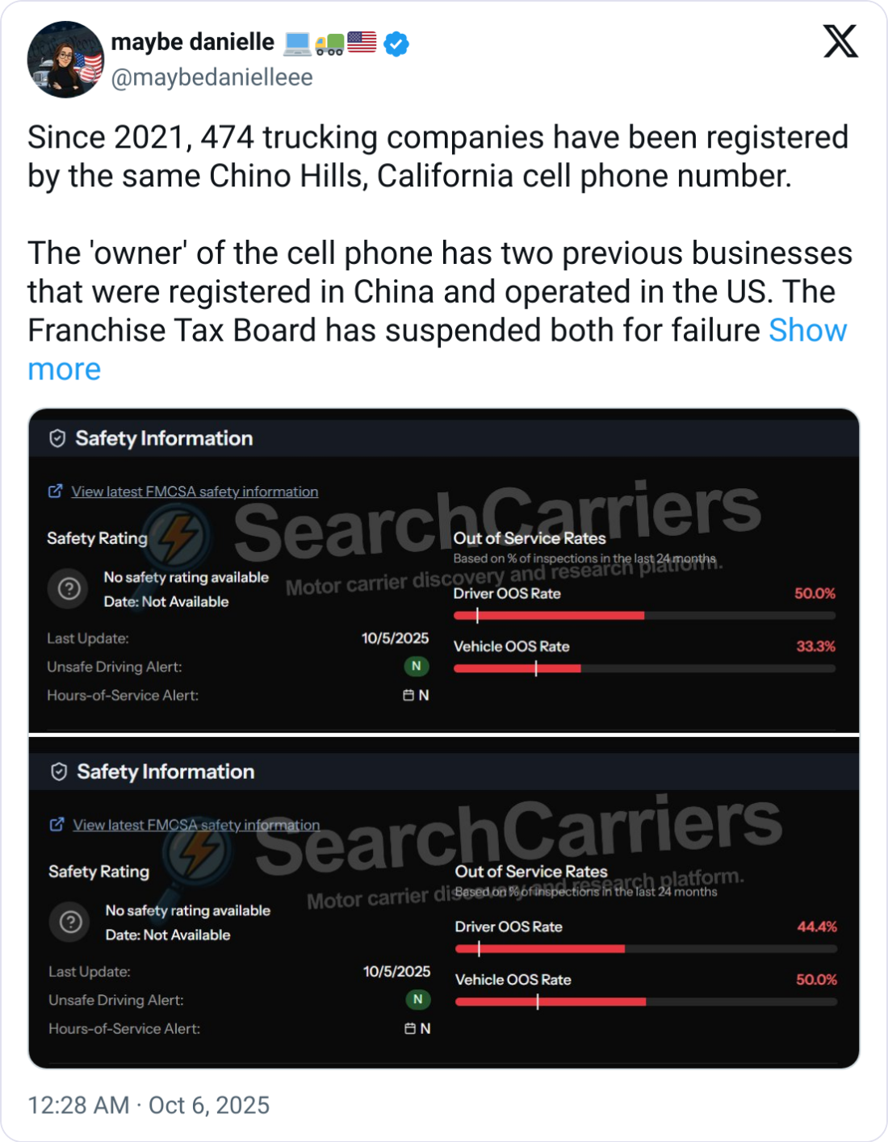Click the Driver OOS Rate bar showing 50.0%
Screen dimensions: 888x1142
(643, 616)
